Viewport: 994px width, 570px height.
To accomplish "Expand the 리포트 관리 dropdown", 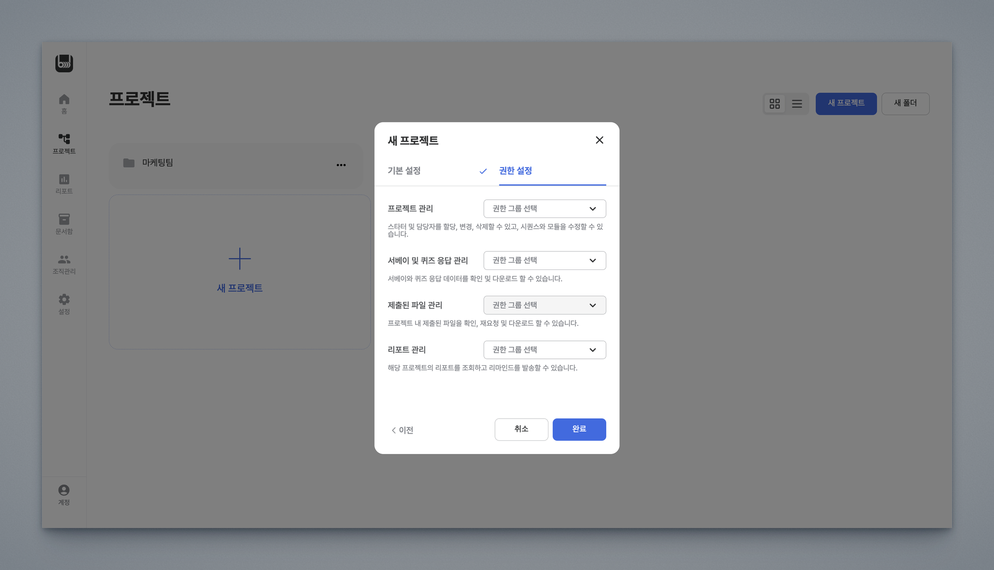I will [x=545, y=350].
